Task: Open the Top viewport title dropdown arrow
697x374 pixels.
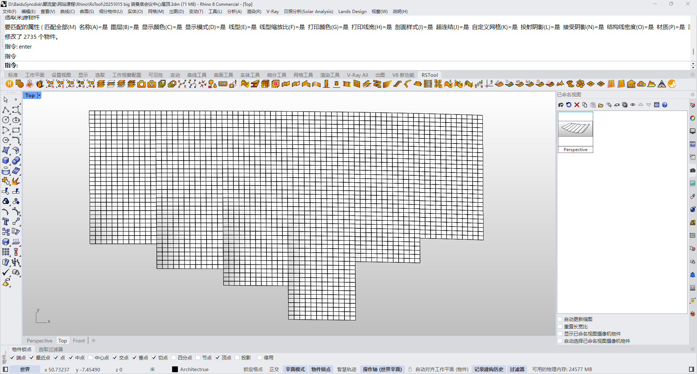Action: [x=39, y=95]
